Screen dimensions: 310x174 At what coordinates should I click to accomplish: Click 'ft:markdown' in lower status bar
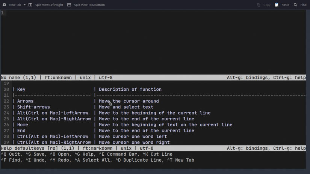pos(97,148)
